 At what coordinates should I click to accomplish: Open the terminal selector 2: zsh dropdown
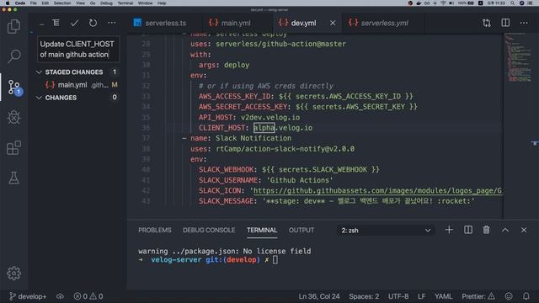point(386,230)
